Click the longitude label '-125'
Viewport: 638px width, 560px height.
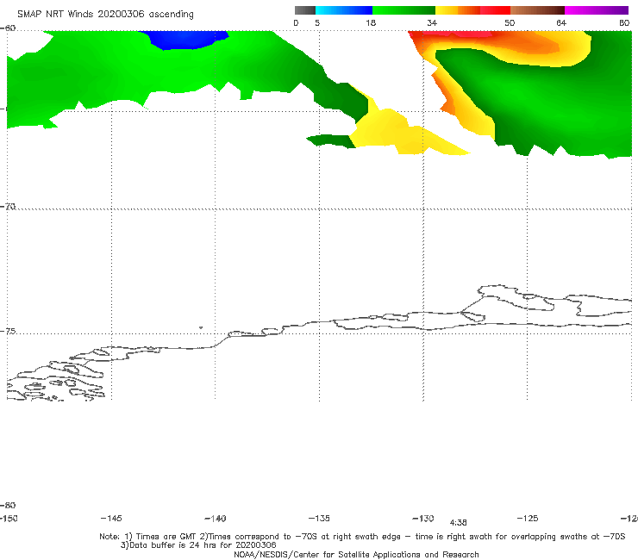coord(528,518)
